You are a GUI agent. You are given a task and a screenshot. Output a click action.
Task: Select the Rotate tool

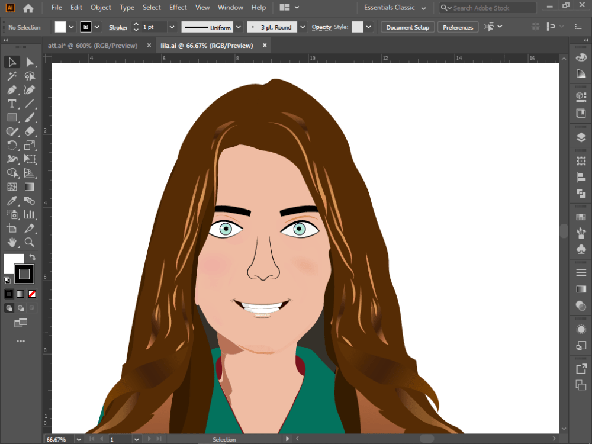(x=12, y=146)
